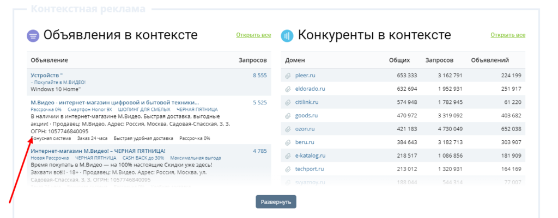Open all competitors via right Открыть все
Image resolution: width=558 pixels, height=218 pixels.
508,35
